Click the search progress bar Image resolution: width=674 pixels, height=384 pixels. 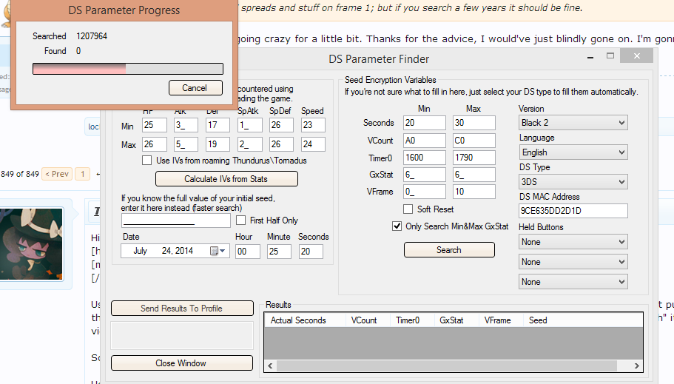pyautogui.click(x=127, y=69)
